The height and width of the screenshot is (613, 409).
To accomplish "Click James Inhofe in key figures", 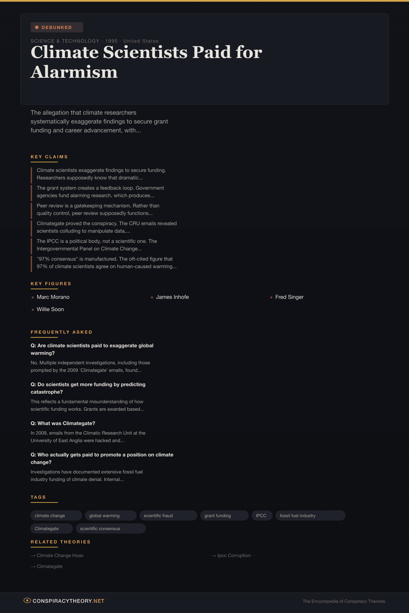I will [172, 297].
